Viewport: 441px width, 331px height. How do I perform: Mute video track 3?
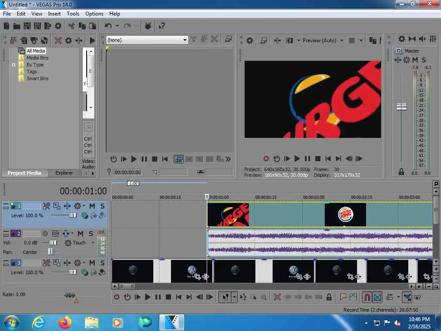click(92, 263)
